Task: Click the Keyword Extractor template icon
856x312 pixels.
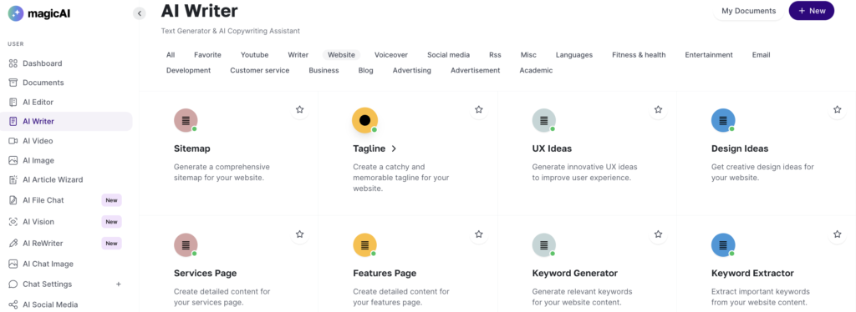Action: click(x=723, y=245)
